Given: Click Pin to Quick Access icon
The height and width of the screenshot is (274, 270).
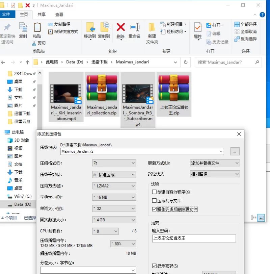Looking at the screenshot, I should point(7,28).
